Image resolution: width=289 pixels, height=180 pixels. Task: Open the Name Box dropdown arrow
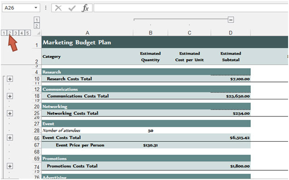[36, 8]
